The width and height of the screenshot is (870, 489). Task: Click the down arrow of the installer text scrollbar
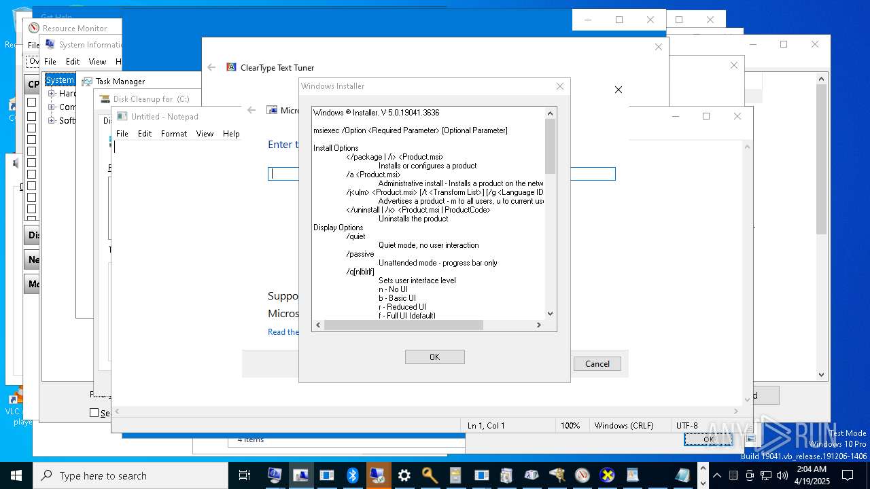(x=551, y=314)
